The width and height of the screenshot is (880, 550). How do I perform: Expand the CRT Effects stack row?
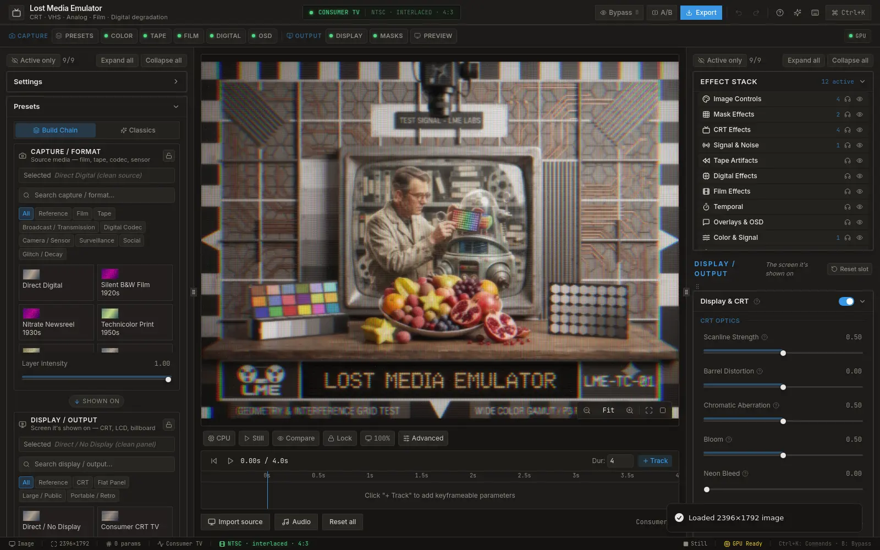(x=783, y=130)
